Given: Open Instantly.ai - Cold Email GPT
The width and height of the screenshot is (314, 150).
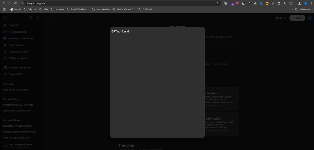Looking at the screenshot, I should coord(22,39).
